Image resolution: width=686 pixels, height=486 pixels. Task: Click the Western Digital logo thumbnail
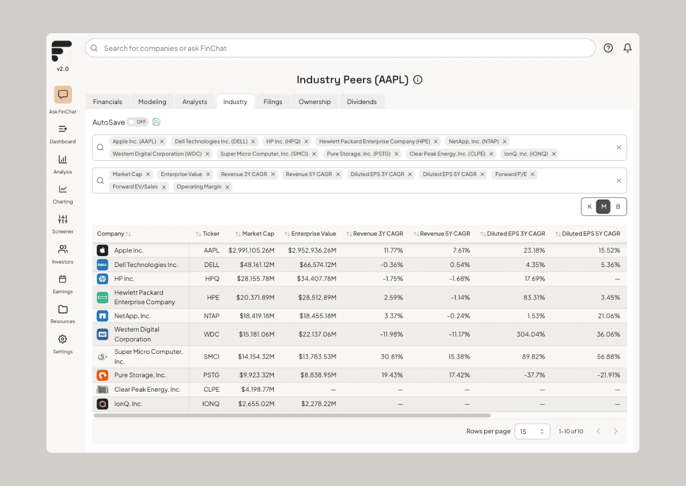(x=102, y=334)
